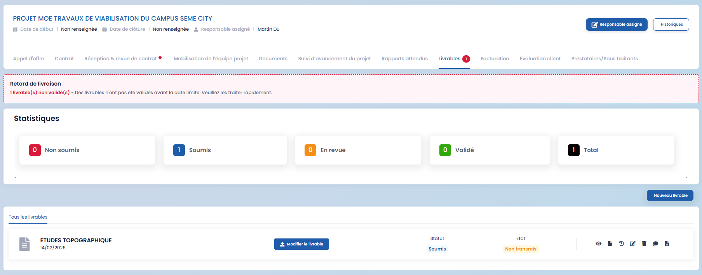702x275 pixels.
Task: Select the Tous les livrables tab
Action: [28, 217]
